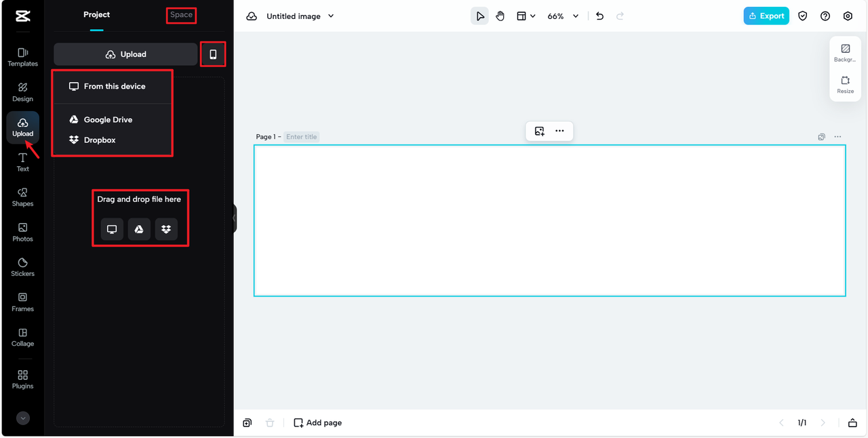Open more options above canvas
The height and width of the screenshot is (438, 868).
(559, 131)
